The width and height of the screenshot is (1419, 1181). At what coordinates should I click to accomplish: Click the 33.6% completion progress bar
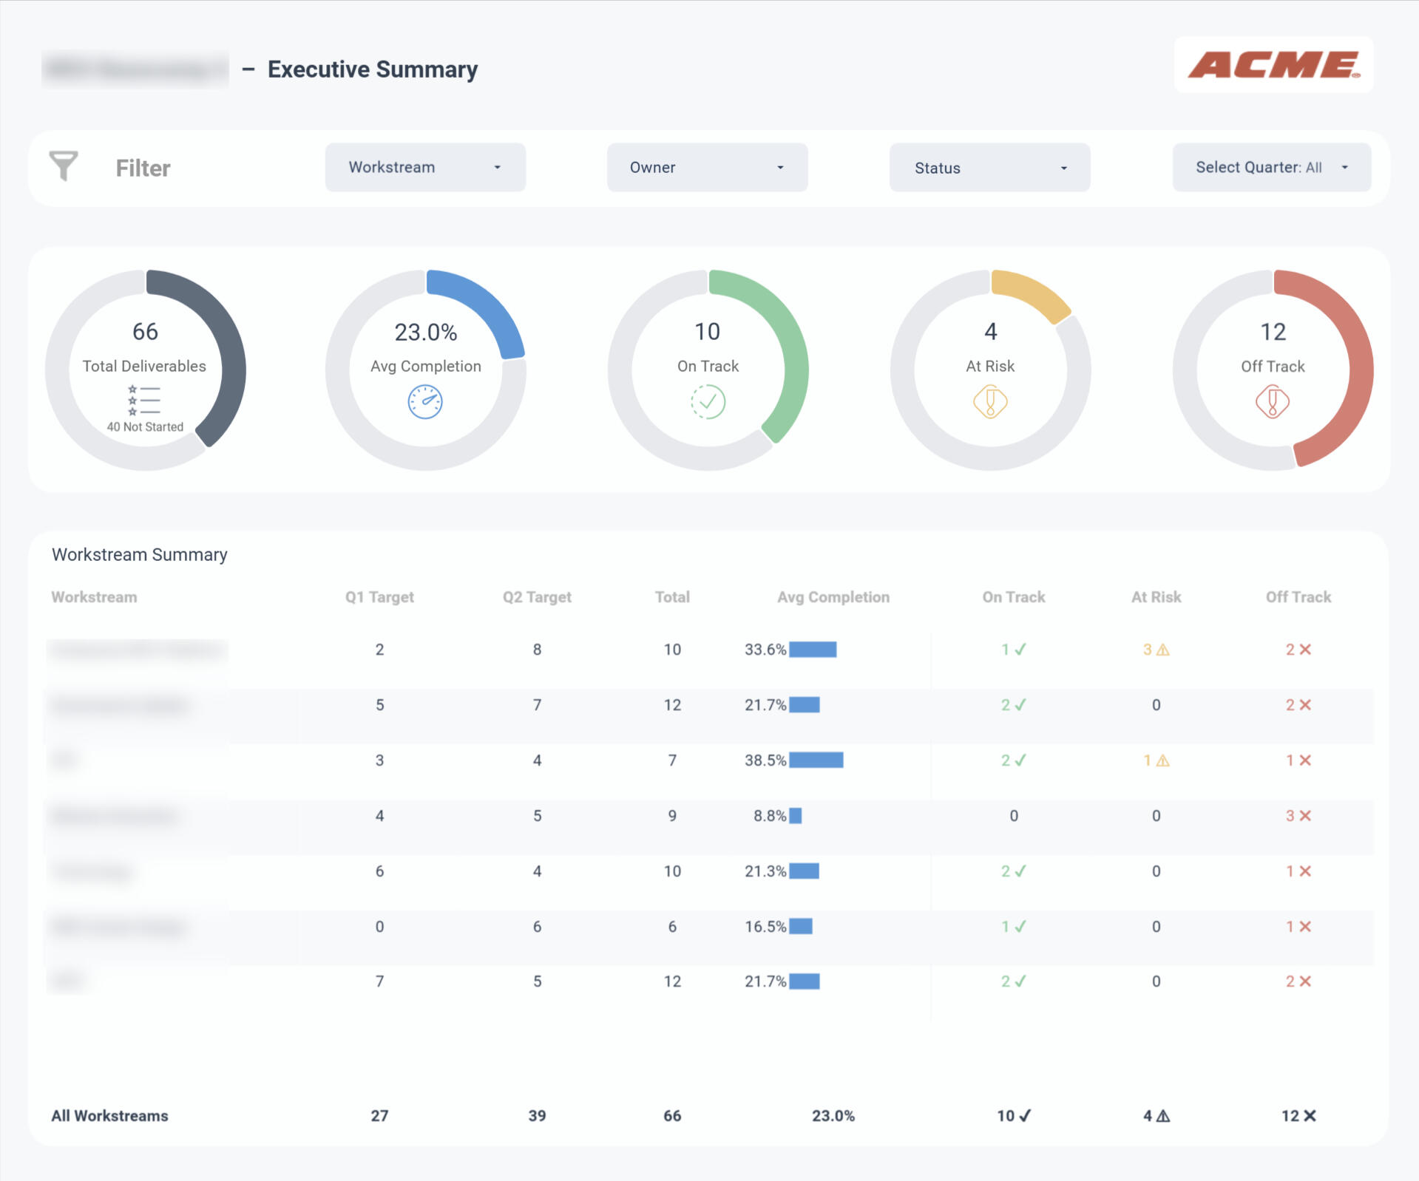[811, 650]
